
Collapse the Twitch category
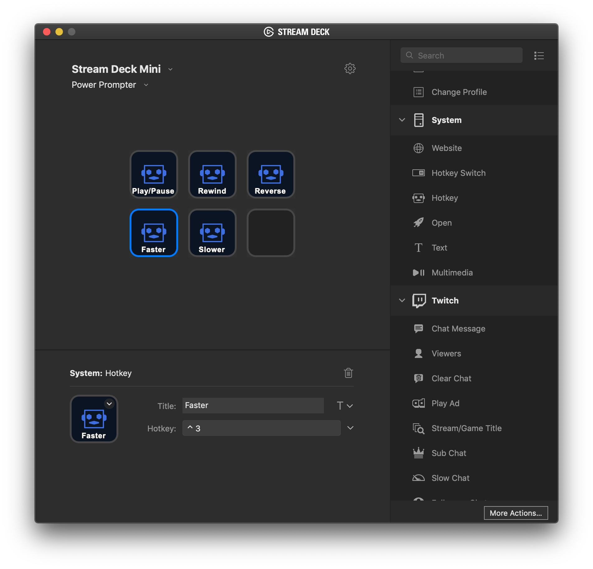(402, 300)
